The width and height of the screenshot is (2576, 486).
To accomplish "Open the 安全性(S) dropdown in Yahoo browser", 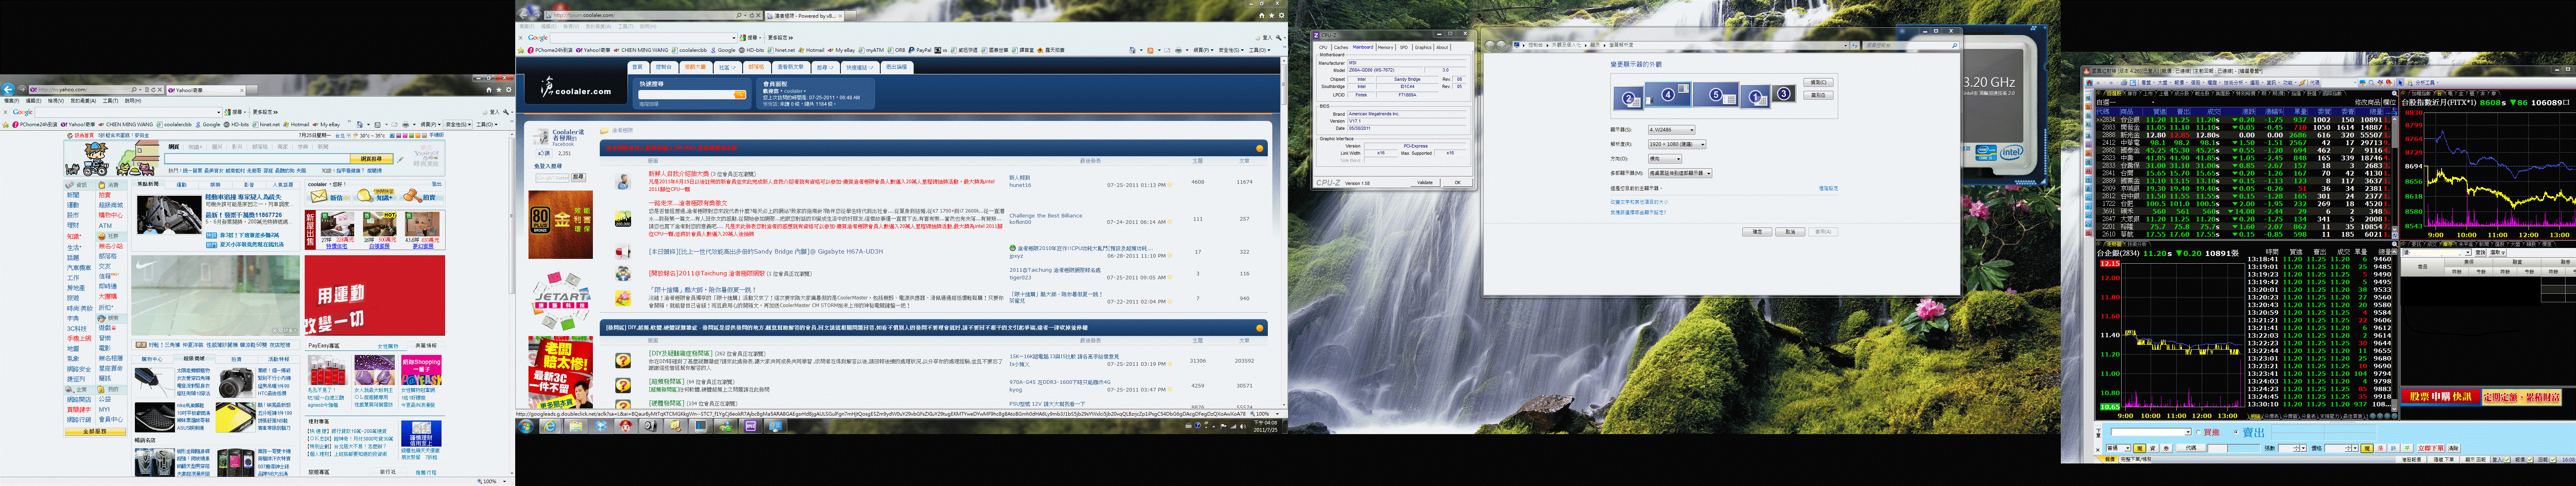I will tap(458, 125).
